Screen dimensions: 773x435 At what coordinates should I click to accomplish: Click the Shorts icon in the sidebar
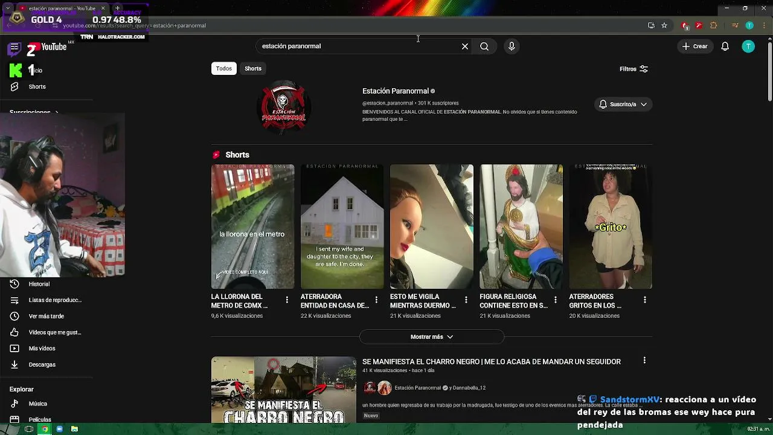pos(14,86)
